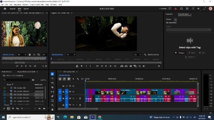
Task: Open the Sequence menu
Action: [17, 5]
